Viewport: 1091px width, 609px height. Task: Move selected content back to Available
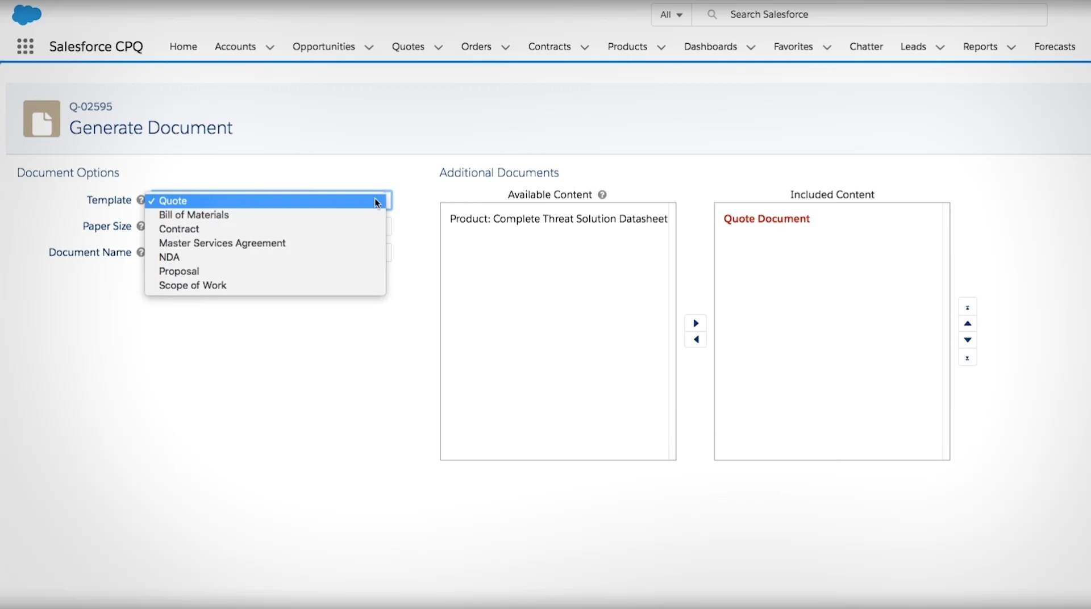click(696, 340)
